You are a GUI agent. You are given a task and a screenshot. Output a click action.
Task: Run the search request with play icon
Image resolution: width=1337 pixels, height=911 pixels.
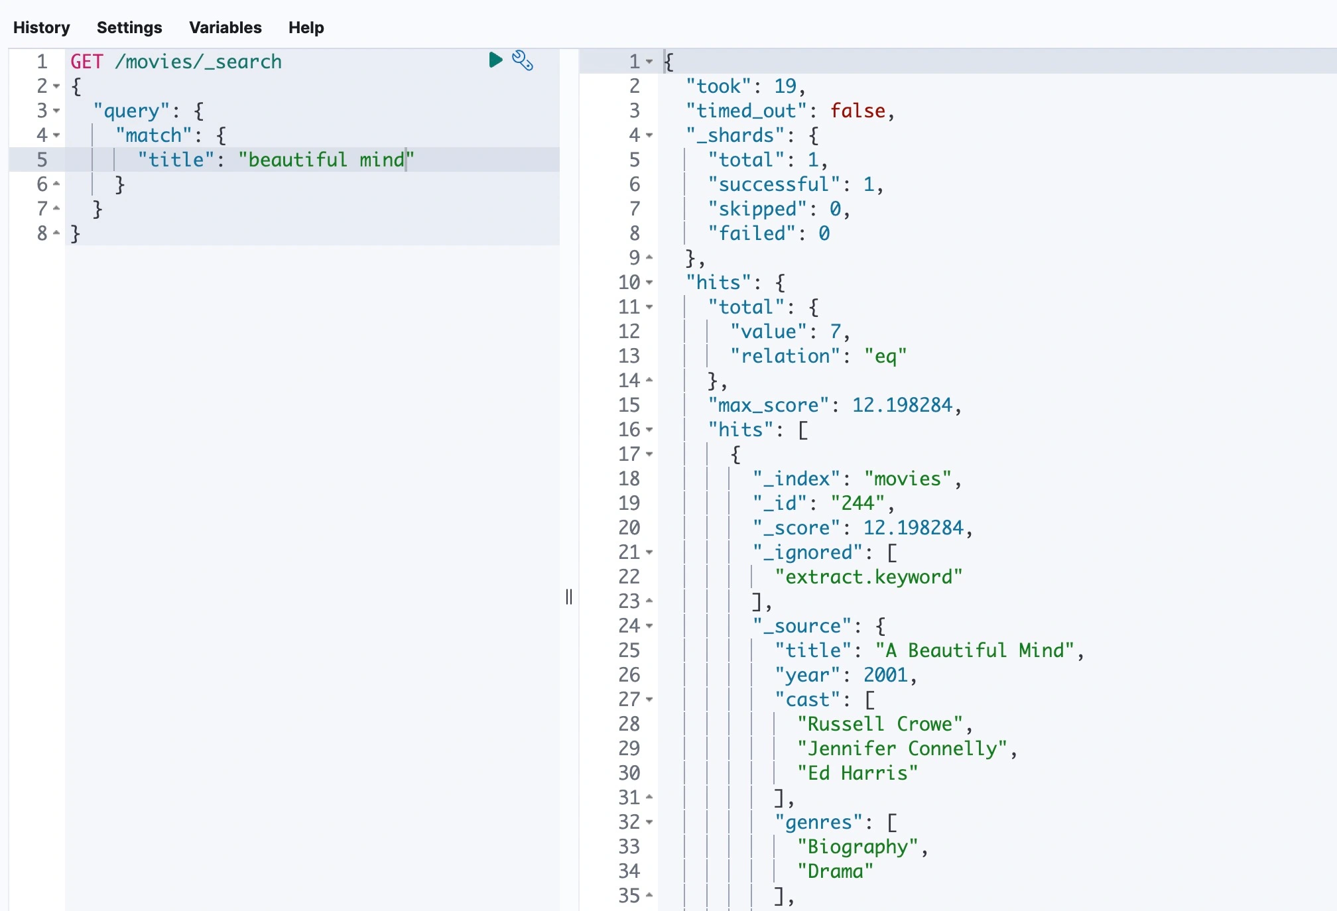point(495,60)
